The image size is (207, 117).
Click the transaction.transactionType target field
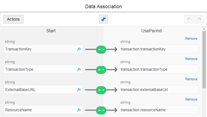[159, 69]
